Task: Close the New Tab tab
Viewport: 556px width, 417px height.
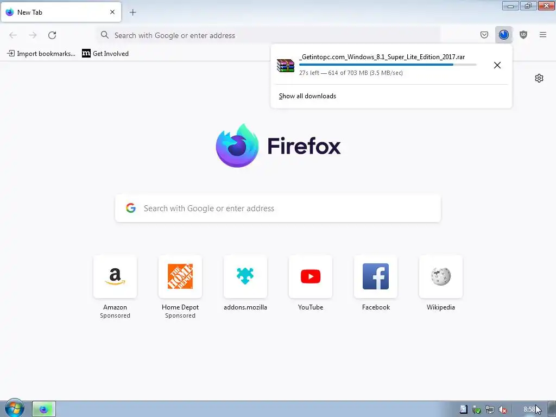Action: coord(112,12)
